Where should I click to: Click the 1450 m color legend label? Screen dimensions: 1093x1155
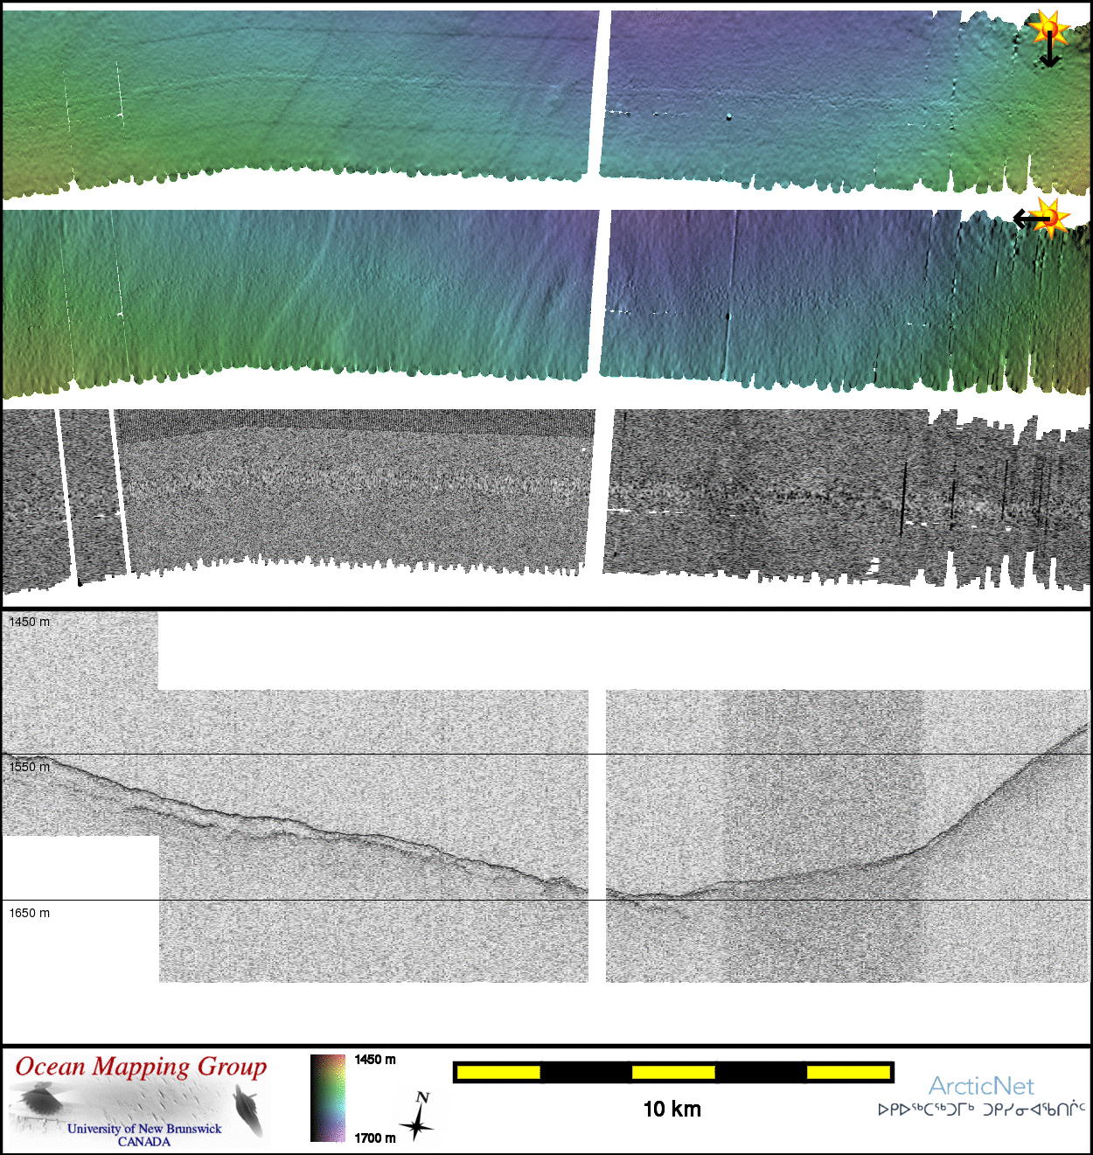(375, 1060)
